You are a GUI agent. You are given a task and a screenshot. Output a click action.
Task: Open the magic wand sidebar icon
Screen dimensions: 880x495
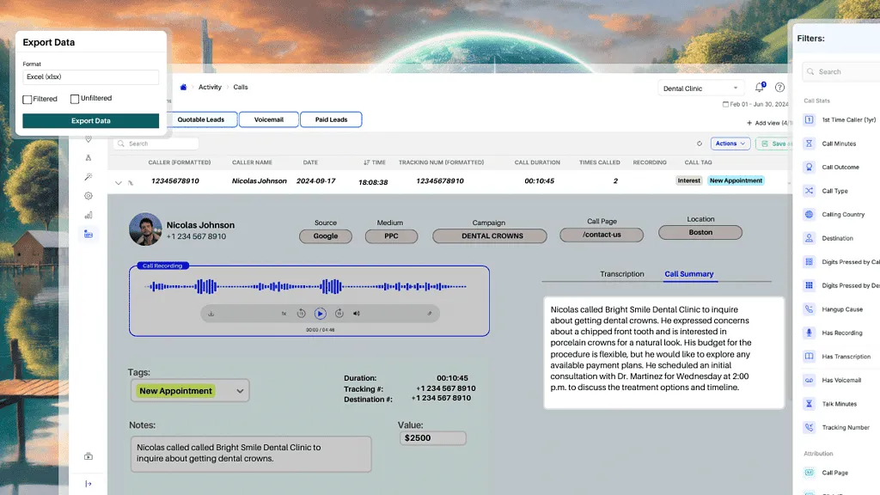(x=89, y=177)
